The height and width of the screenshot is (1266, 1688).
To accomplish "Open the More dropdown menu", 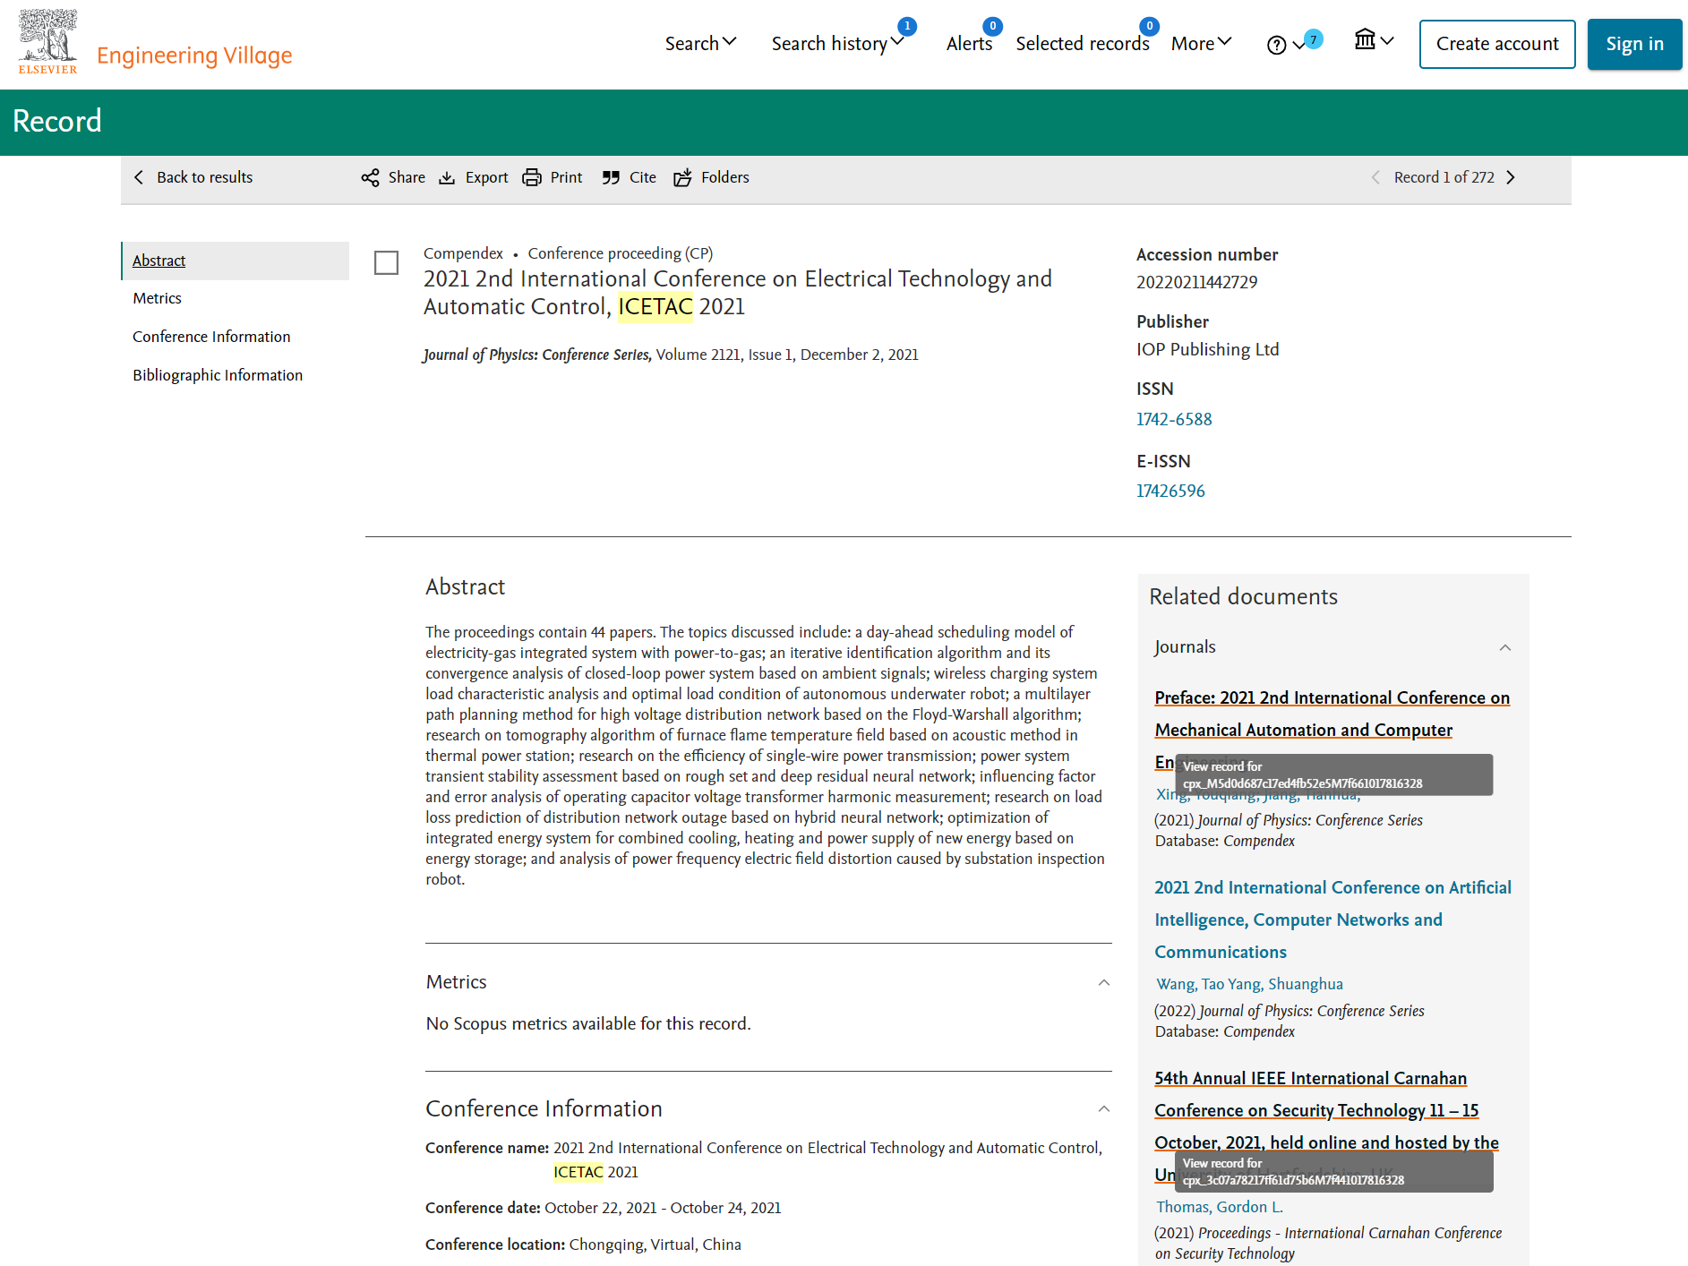I will coord(1202,43).
